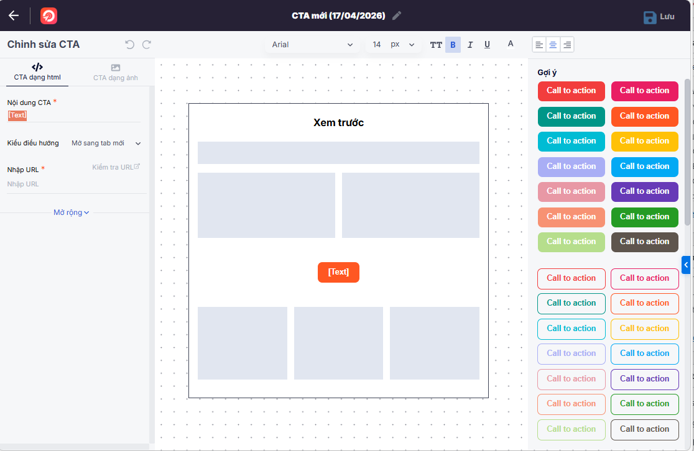Viewport: 694px width, 451px height.
Task: Switch to 'CTA dạng ảnh' tab
Action: pos(116,73)
